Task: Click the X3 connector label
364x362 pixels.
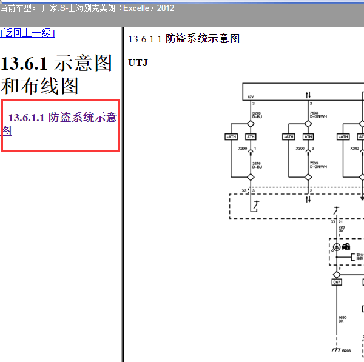Action: coord(244,191)
